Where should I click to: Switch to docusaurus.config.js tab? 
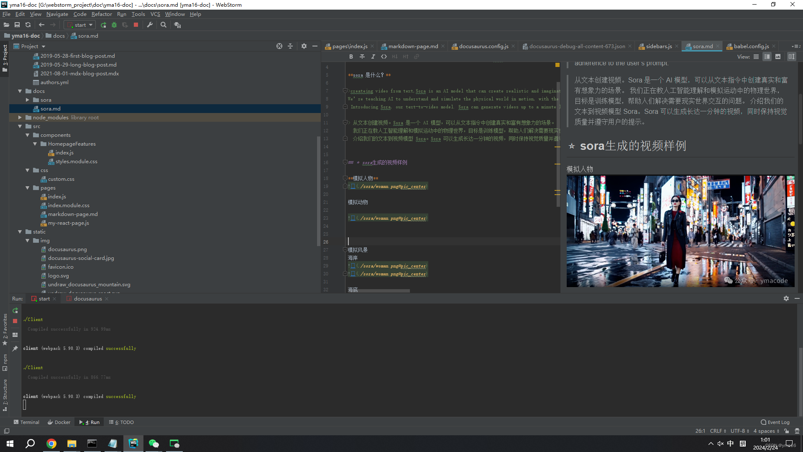pos(483,46)
